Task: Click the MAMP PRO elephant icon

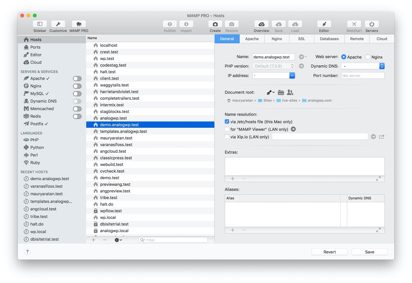Action: 79,24
